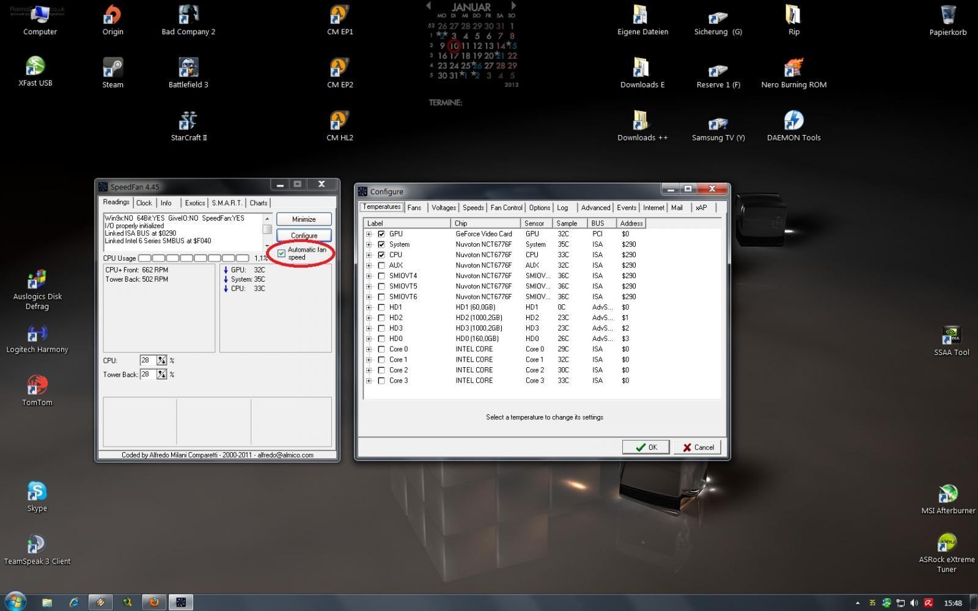Uncheck the GPU temperature checkbox
The width and height of the screenshot is (978, 611).
coord(381,234)
